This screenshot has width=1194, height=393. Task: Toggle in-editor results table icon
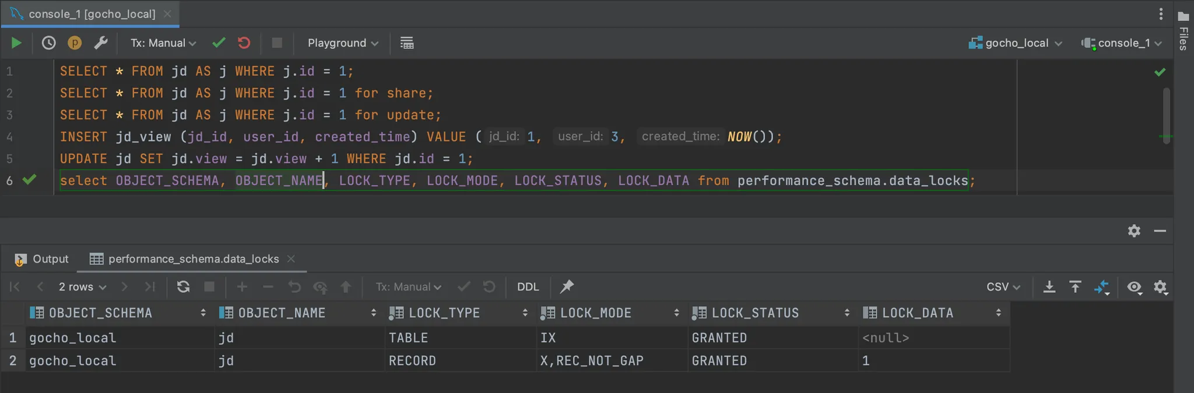[407, 43]
